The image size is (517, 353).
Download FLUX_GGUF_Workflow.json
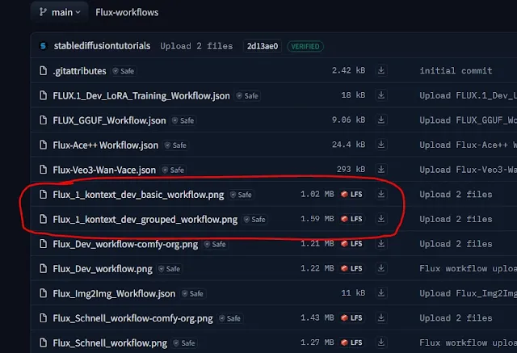pyautogui.click(x=381, y=120)
